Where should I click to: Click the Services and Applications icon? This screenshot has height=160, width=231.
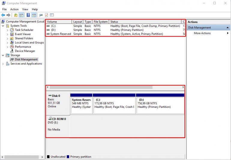[7, 64]
